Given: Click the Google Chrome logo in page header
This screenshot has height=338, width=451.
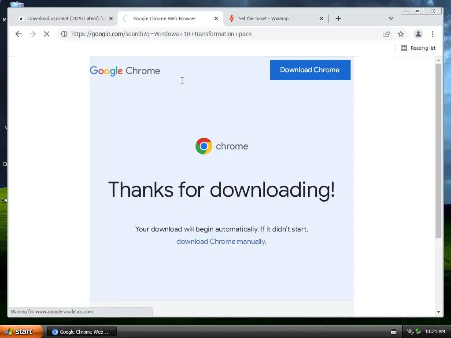Looking at the screenshot, I should pos(125,71).
